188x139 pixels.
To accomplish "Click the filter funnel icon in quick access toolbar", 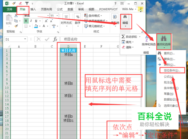I will point(27,3).
